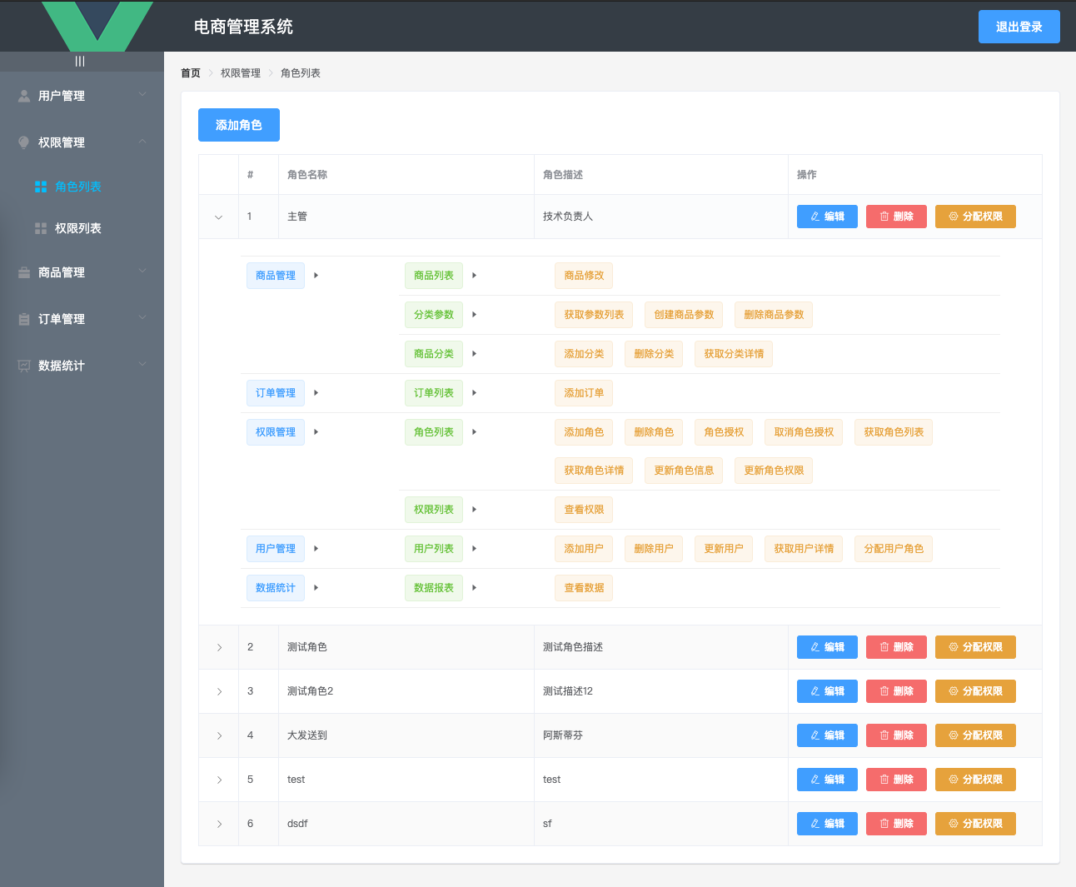
Task: Open 权限列表 menu item
Action: click(x=82, y=228)
